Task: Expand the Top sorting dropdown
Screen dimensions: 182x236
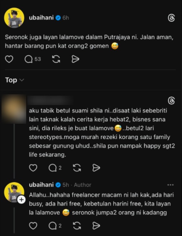Action: (x=15, y=80)
